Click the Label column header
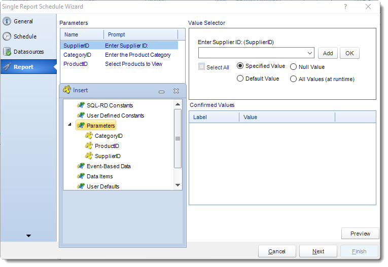 pyautogui.click(x=214, y=117)
